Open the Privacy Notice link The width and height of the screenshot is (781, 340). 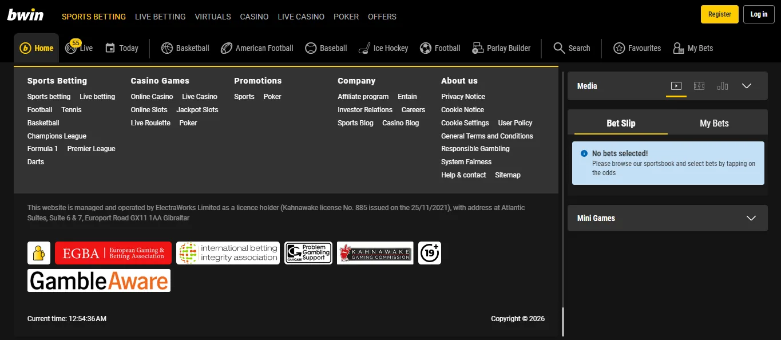point(463,97)
